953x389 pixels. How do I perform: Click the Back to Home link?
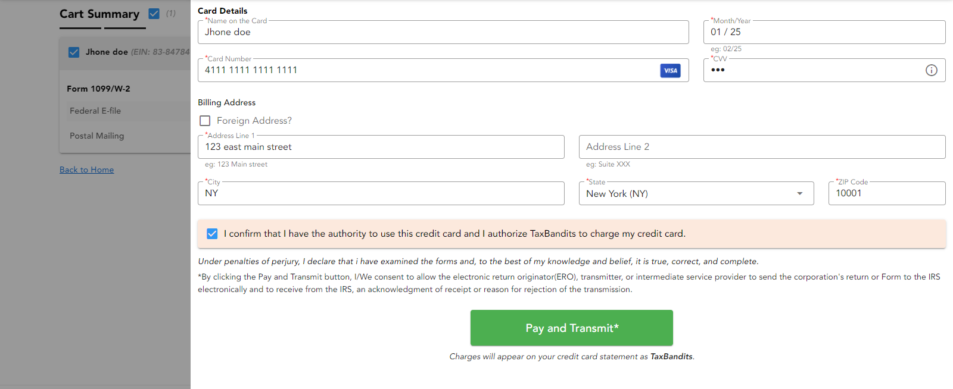(x=86, y=170)
